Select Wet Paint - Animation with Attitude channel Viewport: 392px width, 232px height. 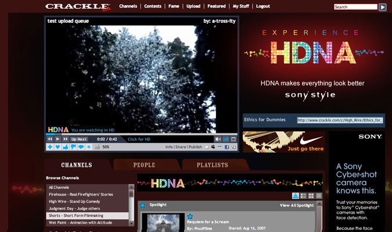coord(87,222)
